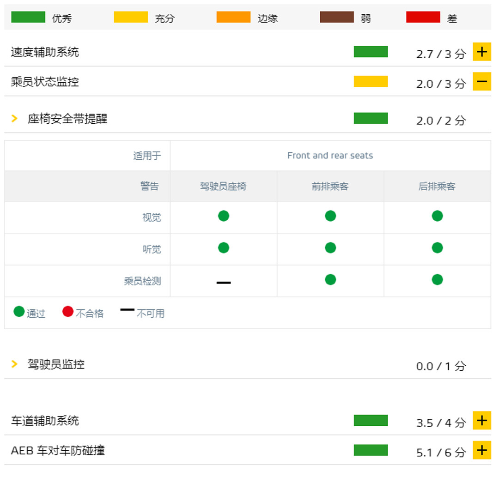Click the green 通过 legend dot
The width and height of the screenshot is (499, 477).
tap(19, 312)
